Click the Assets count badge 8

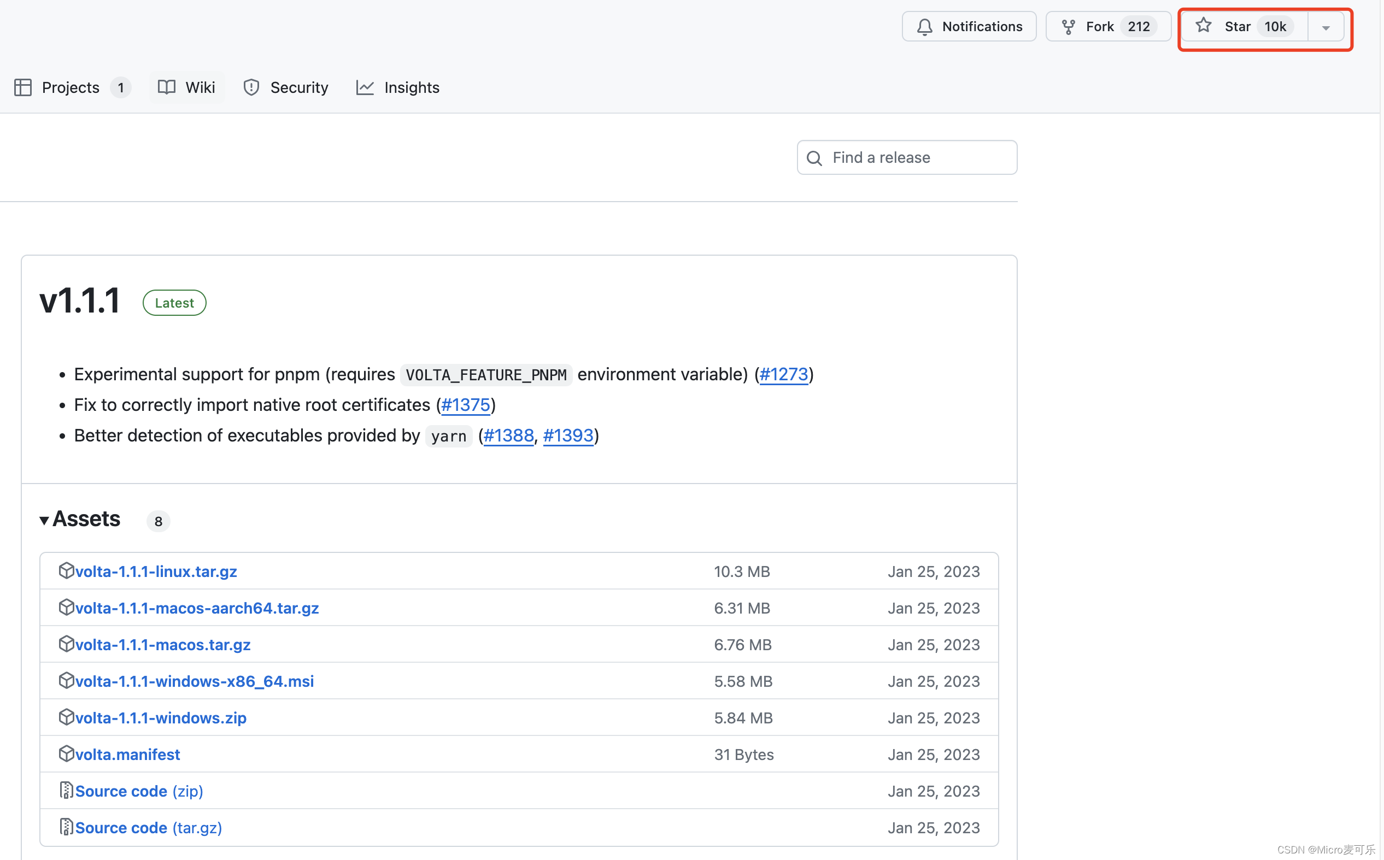[x=158, y=521]
